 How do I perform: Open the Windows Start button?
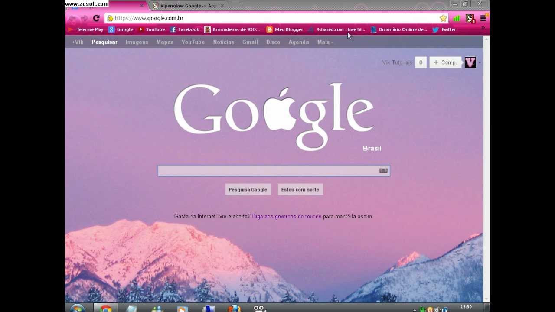77,309
